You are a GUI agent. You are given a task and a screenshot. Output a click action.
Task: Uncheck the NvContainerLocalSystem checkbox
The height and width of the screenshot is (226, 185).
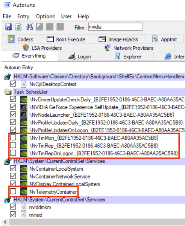coord(13,168)
